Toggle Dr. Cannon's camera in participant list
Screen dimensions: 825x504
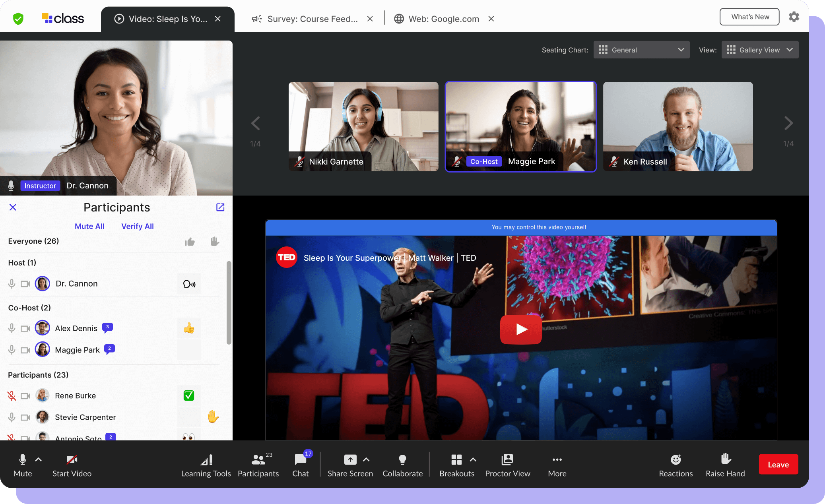click(x=25, y=284)
